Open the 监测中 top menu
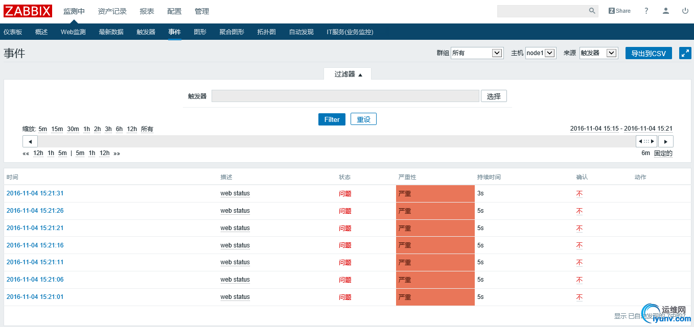 pyautogui.click(x=74, y=11)
